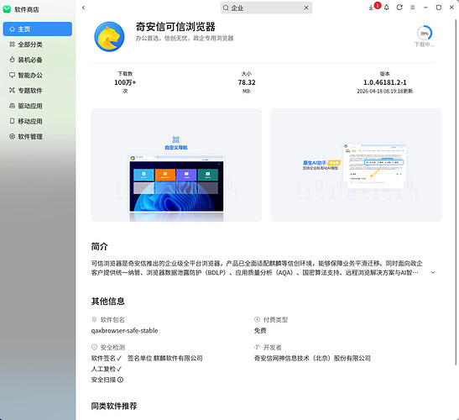
Task: Open the hamburger menu
Action: pos(413,8)
